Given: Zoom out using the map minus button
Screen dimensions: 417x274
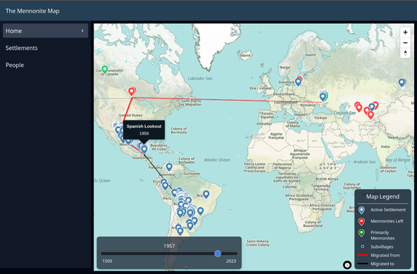Looking at the screenshot, I should 405,43.
